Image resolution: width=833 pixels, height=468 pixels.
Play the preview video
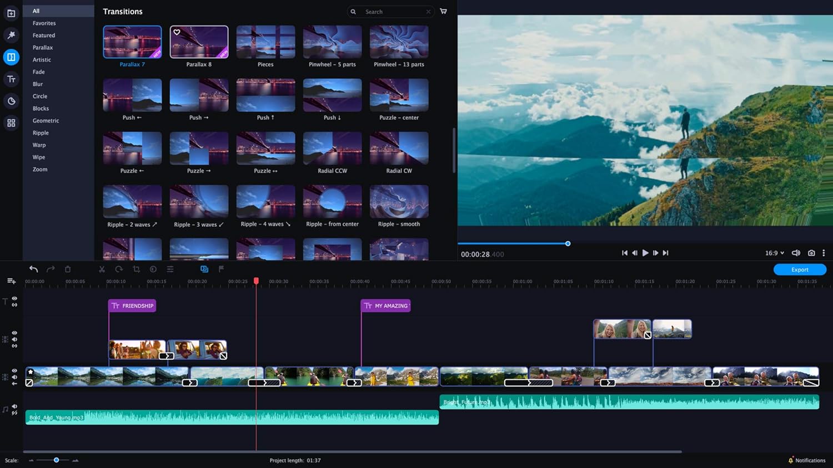645,253
